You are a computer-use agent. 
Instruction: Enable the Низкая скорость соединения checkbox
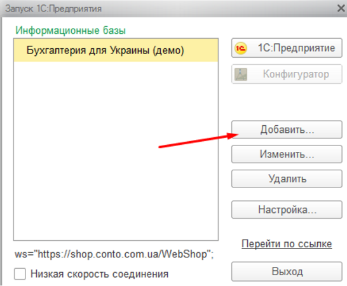click(x=20, y=274)
